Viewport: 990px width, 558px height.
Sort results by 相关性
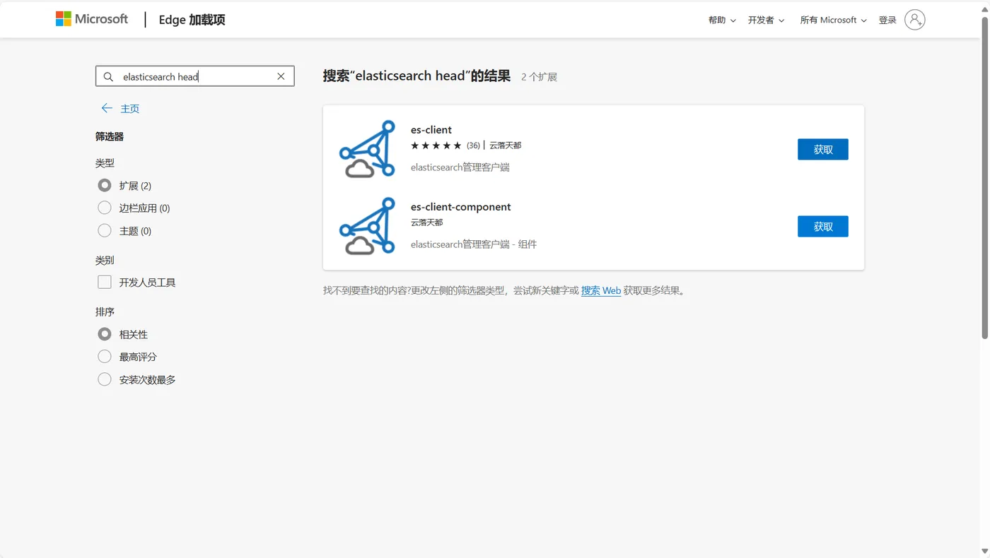tap(105, 334)
